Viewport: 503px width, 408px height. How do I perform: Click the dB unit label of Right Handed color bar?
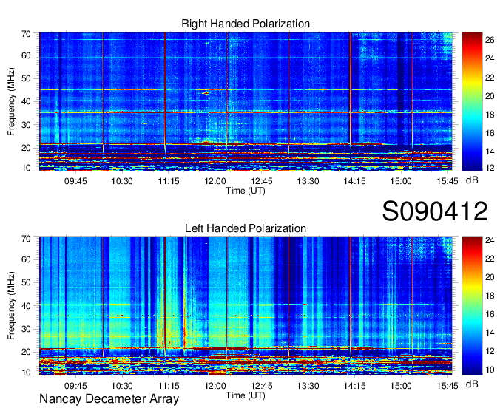point(472,180)
